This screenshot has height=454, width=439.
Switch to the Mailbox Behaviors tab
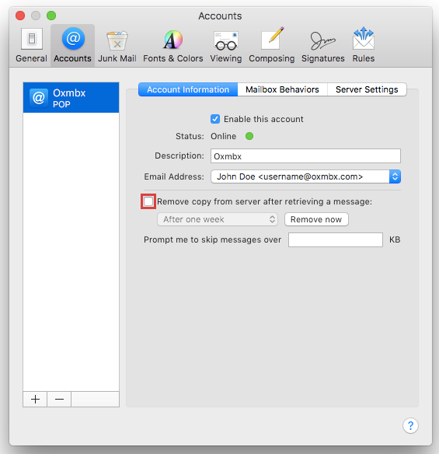[282, 89]
